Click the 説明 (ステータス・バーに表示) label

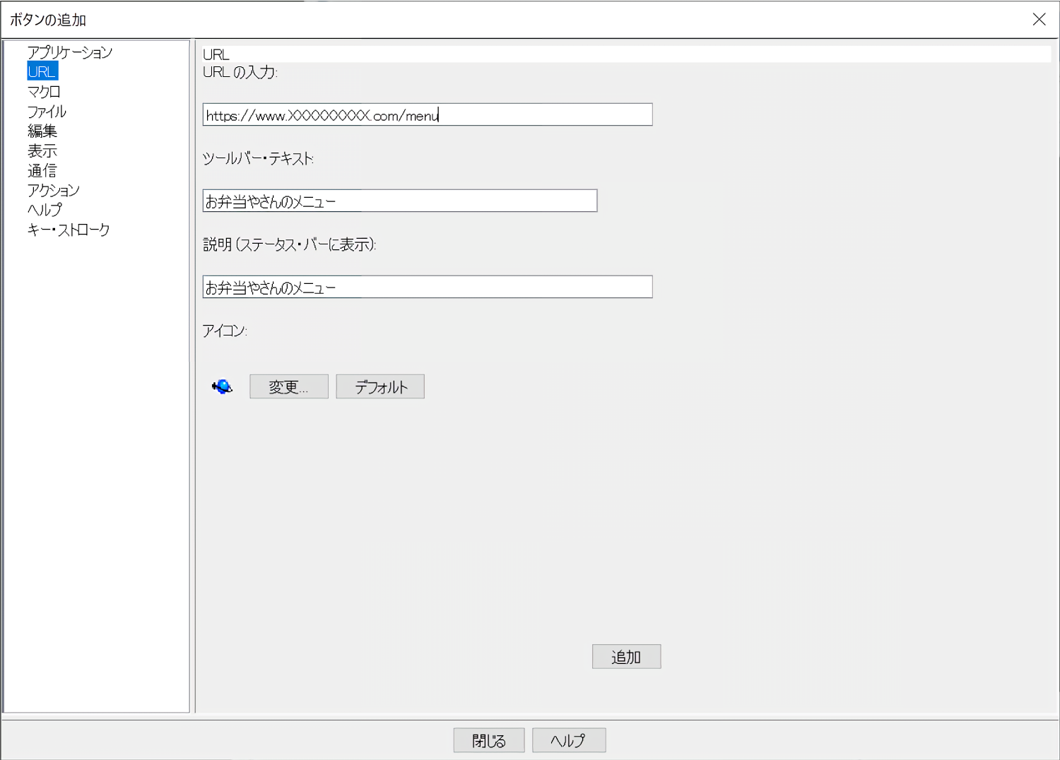290,244
